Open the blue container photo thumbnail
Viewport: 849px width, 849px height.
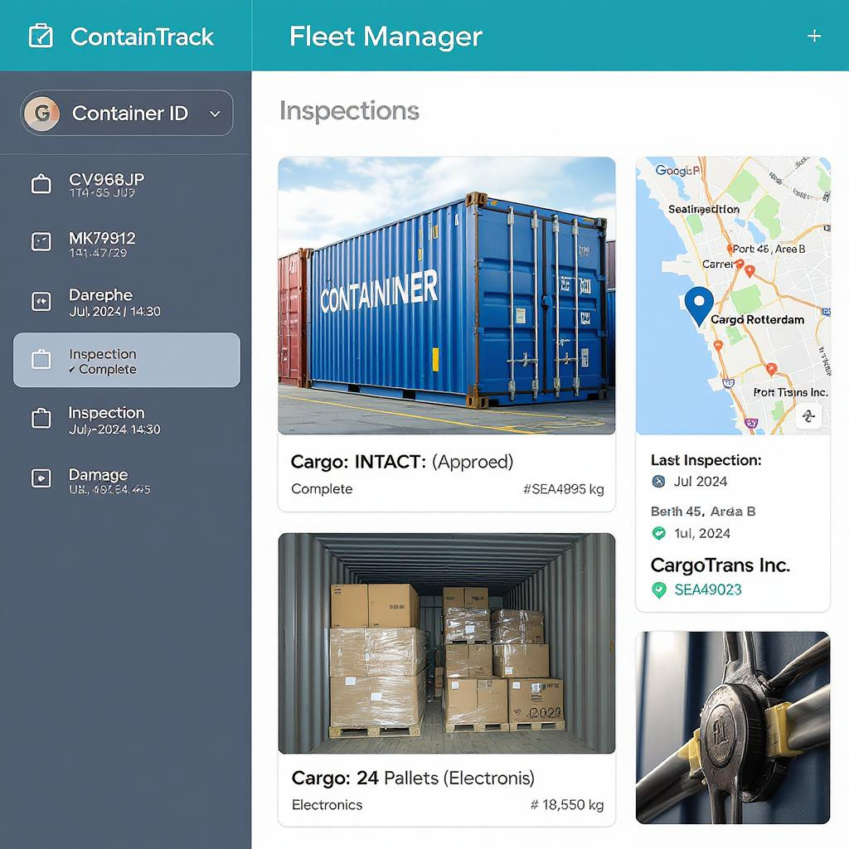[447, 296]
